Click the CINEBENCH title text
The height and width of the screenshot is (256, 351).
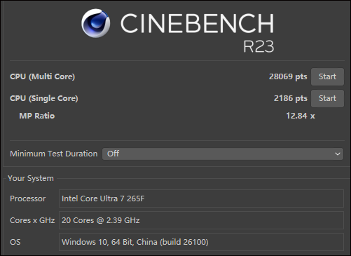click(x=197, y=23)
